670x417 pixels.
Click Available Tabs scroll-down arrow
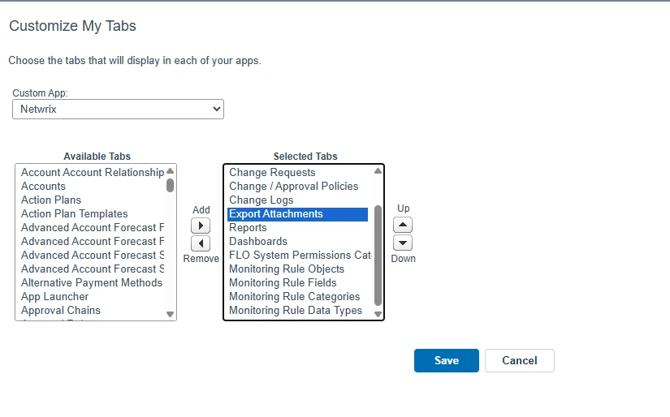(x=171, y=314)
